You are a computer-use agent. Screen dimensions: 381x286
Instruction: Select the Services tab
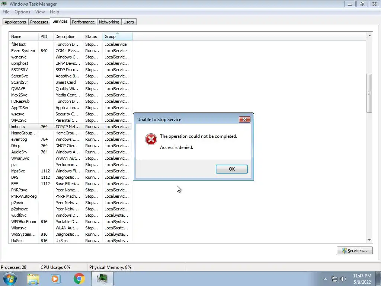[60, 21]
